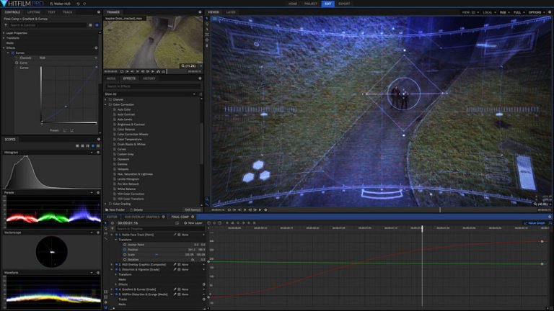Open the RGB channel dropdown in Viewer

(504, 12)
